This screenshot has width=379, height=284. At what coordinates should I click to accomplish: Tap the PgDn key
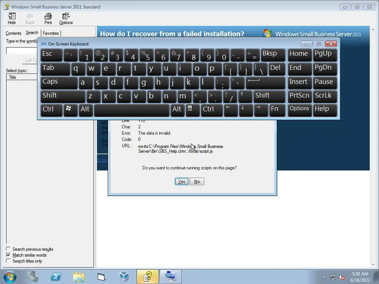pos(325,69)
